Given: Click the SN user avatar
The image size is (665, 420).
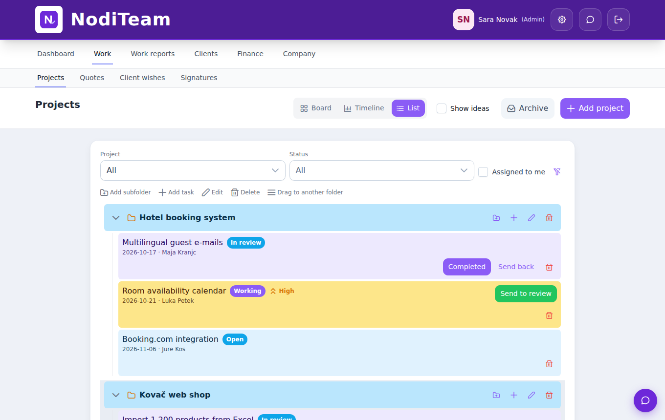Looking at the screenshot, I should coord(464,20).
